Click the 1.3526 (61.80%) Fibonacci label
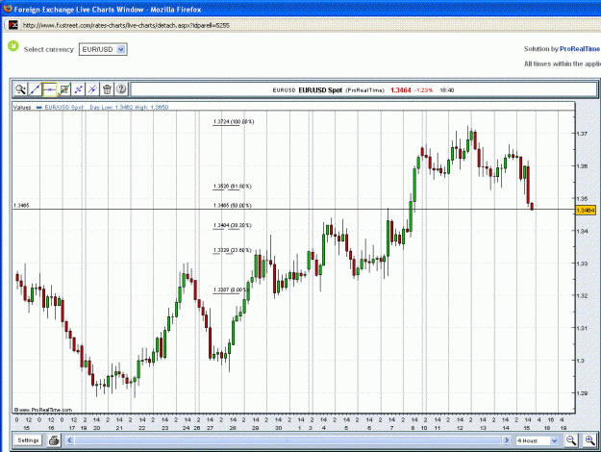The width and height of the screenshot is (601, 452). pyautogui.click(x=233, y=187)
